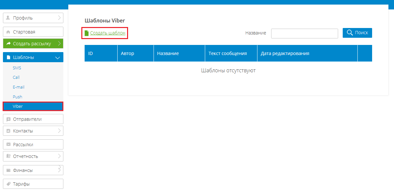Click the Рассылки envelope icon
Screen dimensions: 394x196
point(8,145)
